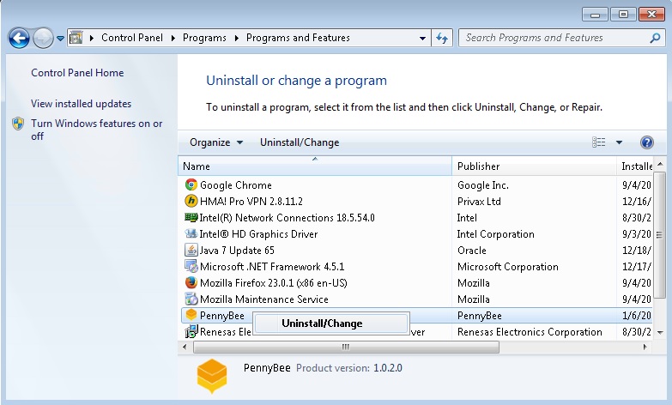Click the large PennyBee icon in details pane
This screenshot has width=672, height=405.
[x=212, y=376]
